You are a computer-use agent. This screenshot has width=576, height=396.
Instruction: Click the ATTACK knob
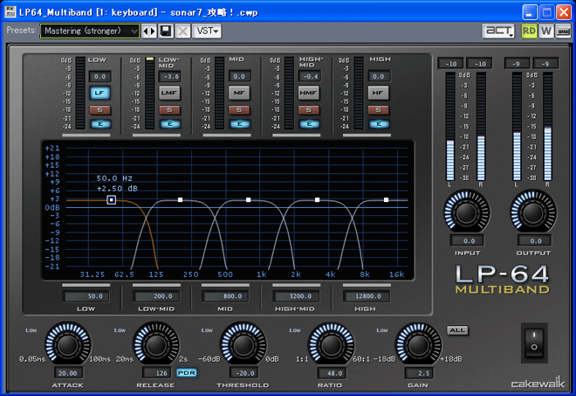click(x=68, y=344)
